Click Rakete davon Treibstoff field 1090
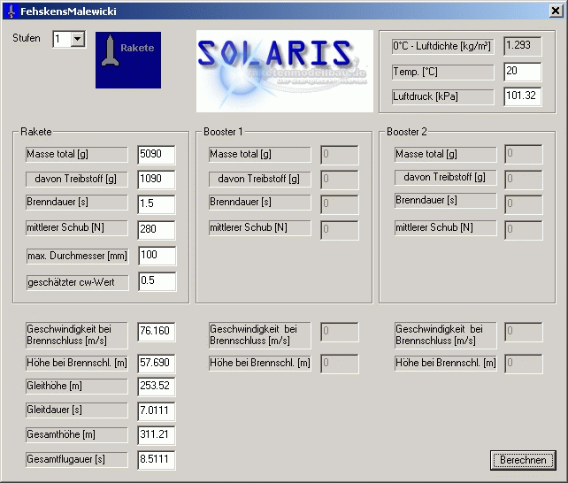Viewport: 568px width, 483px height. [x=156, y=180]
